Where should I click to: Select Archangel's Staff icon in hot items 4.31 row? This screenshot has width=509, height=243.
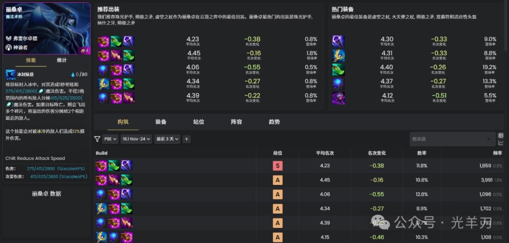point(338,56)
